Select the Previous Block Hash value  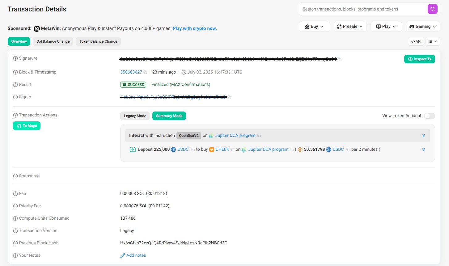coord(174,243)
